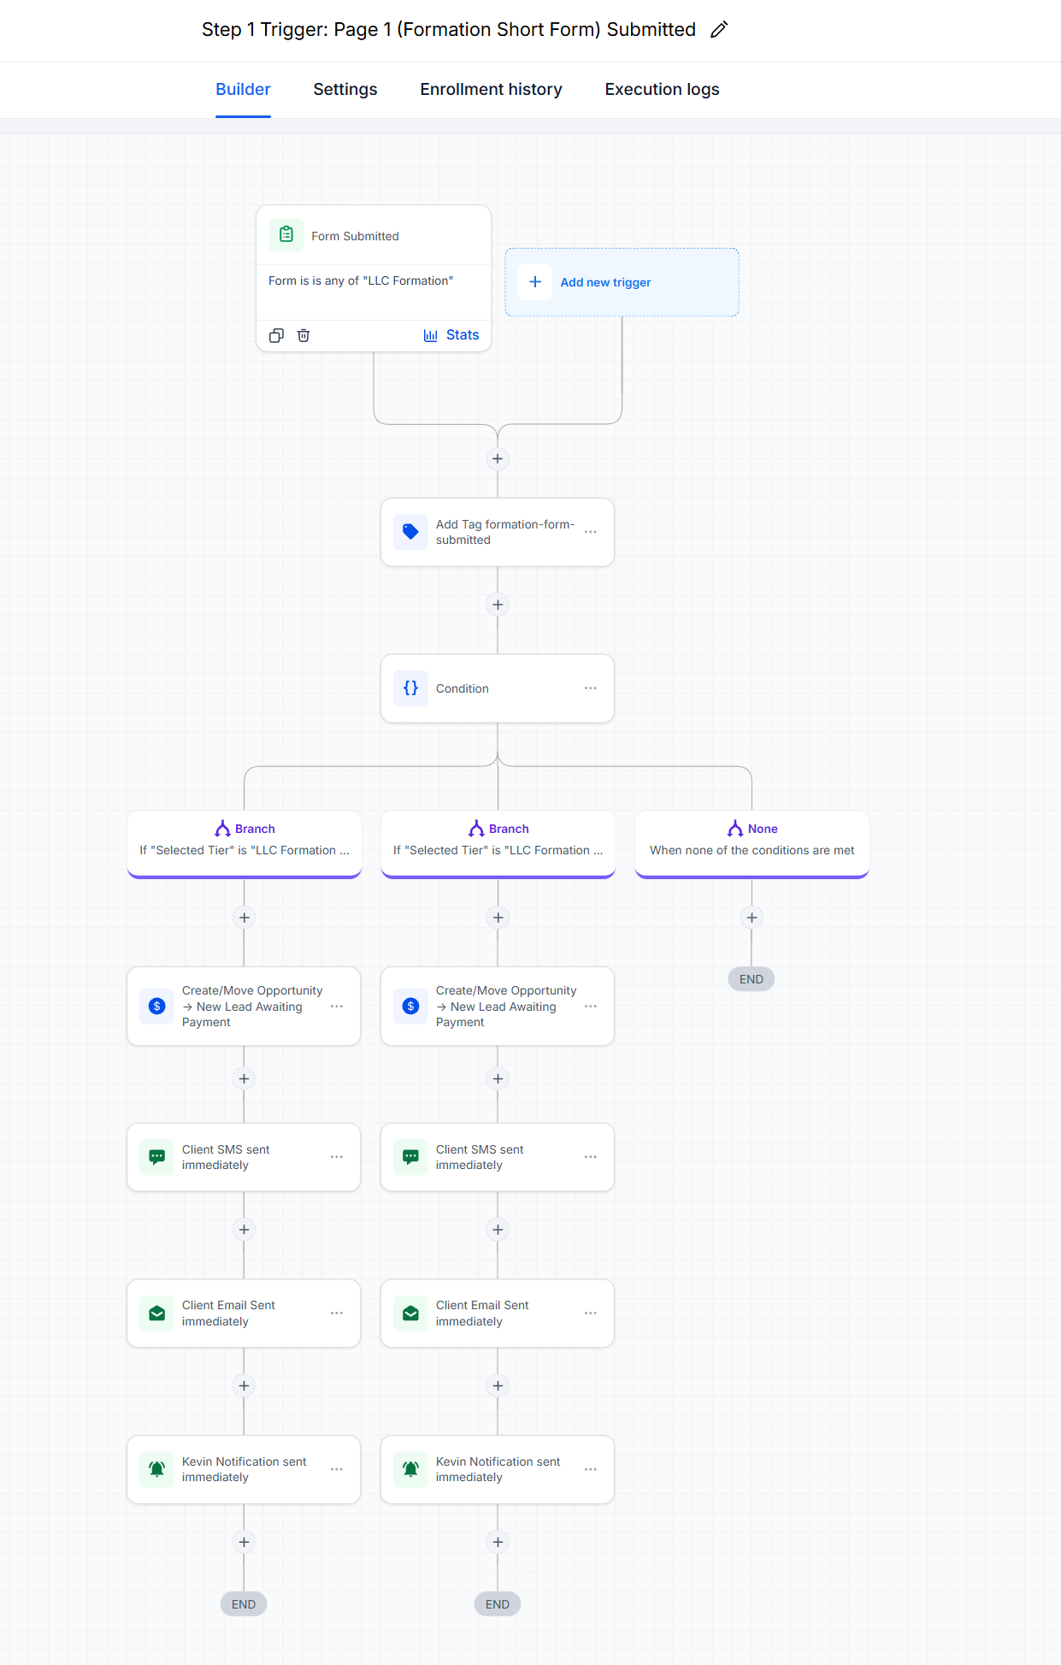Go to the Execution logs tab
The width and height of the screenshot is (1061, 1665).
[662, 89]
